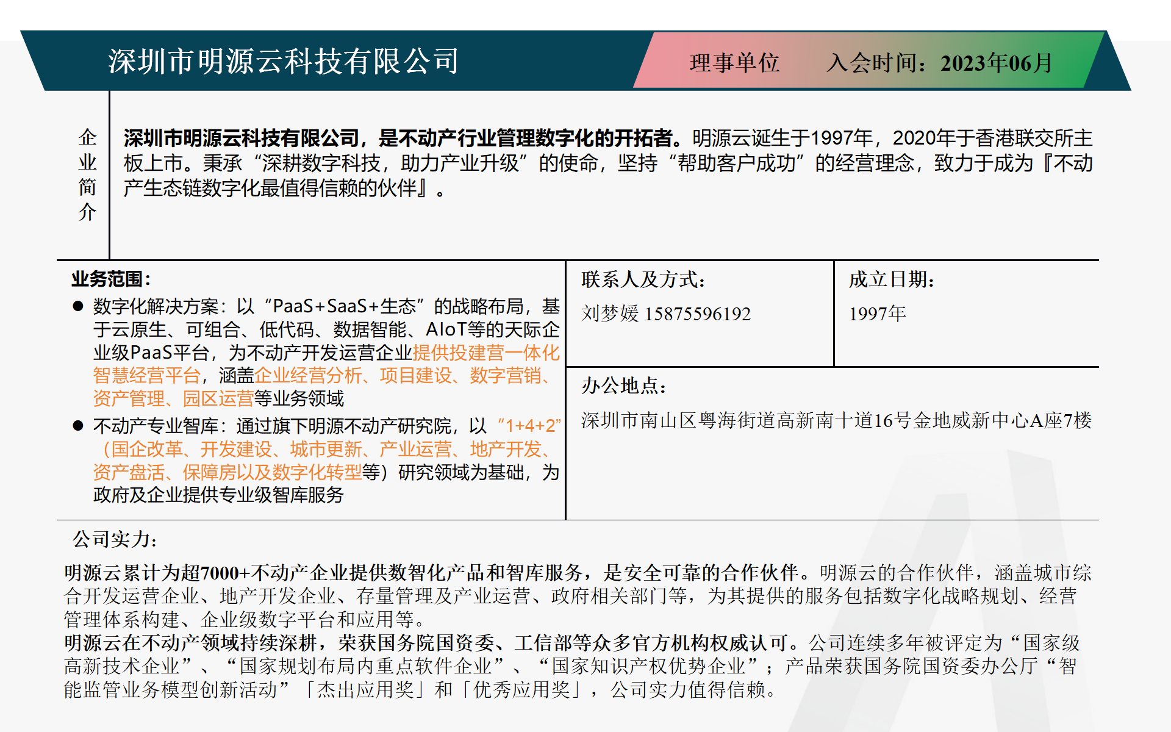Screen dimensions: 1171x732
Task: Click the 公司实力 heading
Action: (x=115, y=539)
